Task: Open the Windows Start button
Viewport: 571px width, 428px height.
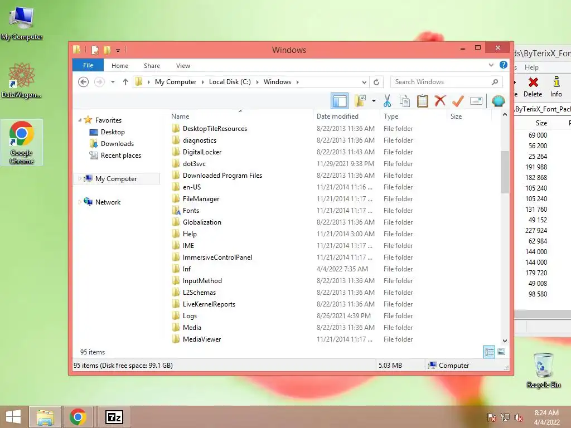Action: (x=13, y=417)
